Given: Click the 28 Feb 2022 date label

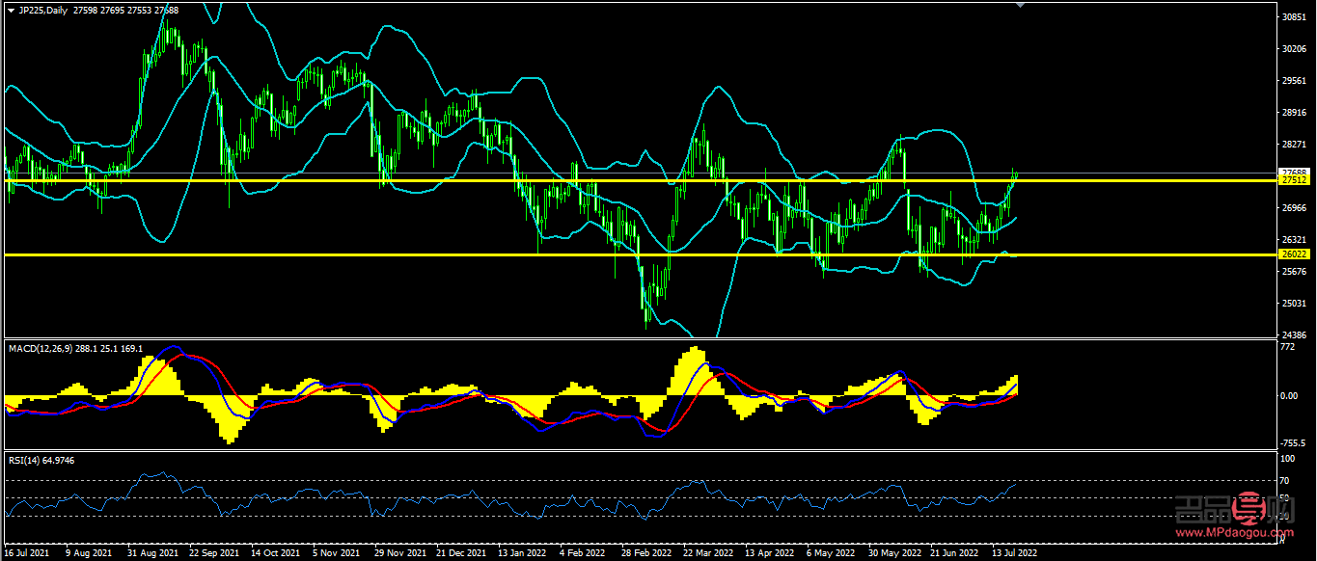Looking at the screenshot, I should click(x=645, y=554).
